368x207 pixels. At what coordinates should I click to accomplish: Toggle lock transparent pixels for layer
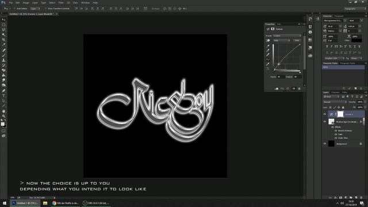point(330,108)
